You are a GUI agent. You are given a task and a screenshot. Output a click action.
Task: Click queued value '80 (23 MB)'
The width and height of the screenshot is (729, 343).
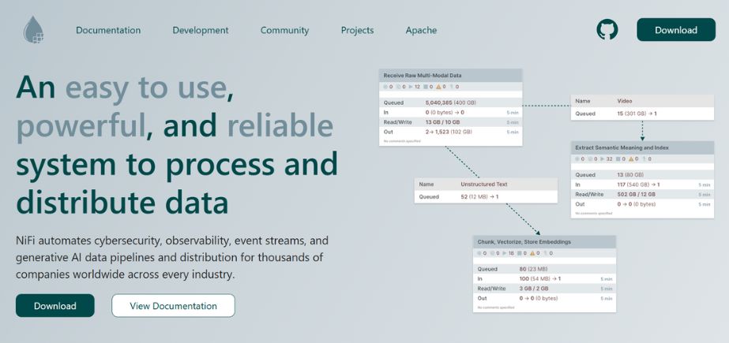click(533, 269)
